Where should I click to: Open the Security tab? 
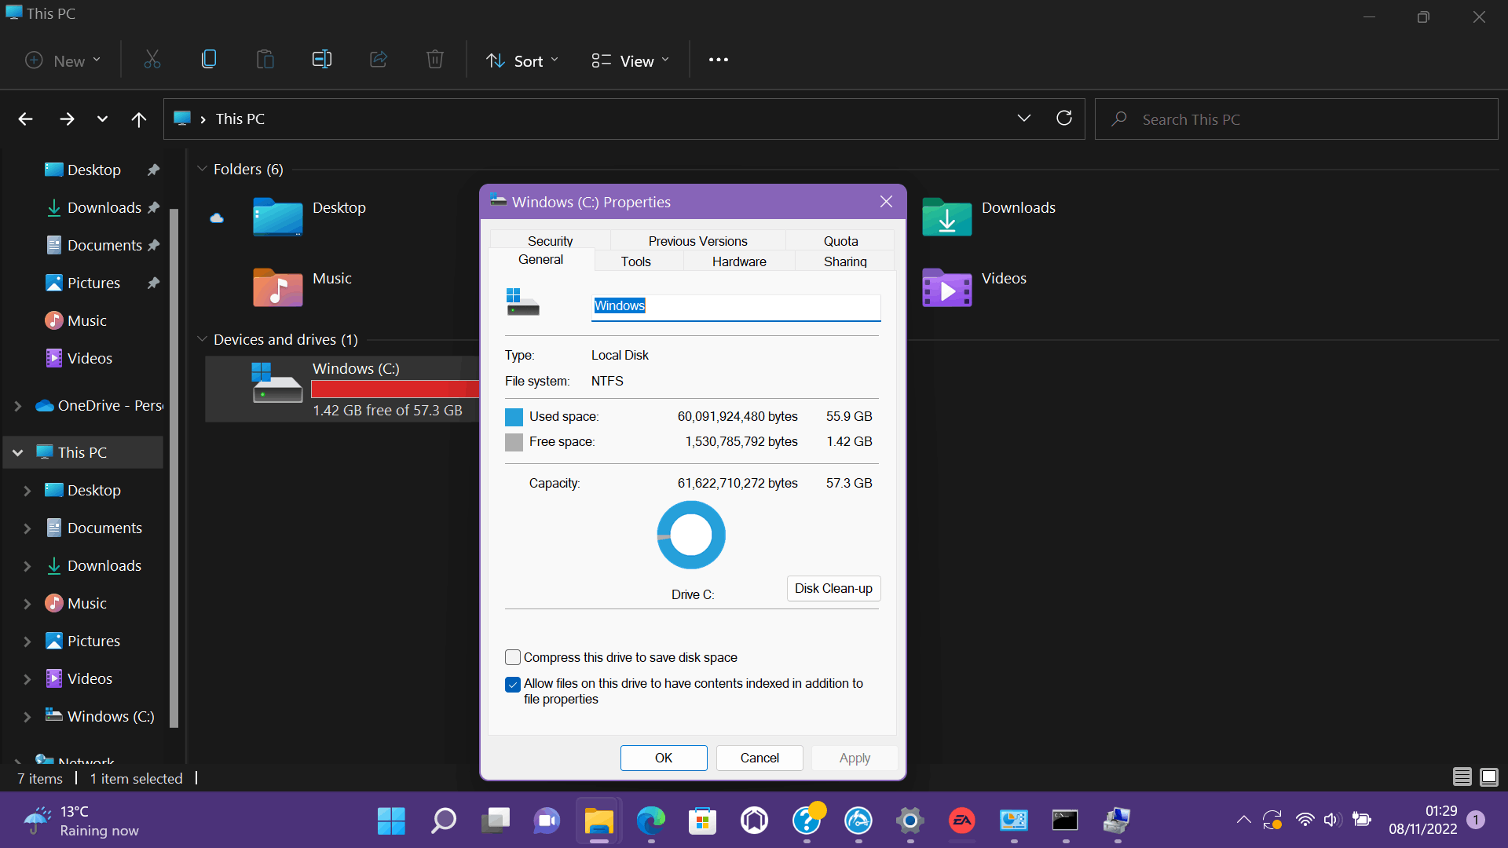click(x=550, y=241)
